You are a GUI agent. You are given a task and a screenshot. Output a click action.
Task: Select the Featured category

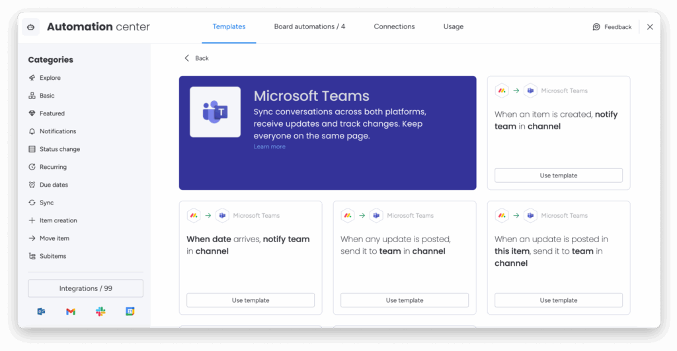pyautogui.click(x=52, y=113)
